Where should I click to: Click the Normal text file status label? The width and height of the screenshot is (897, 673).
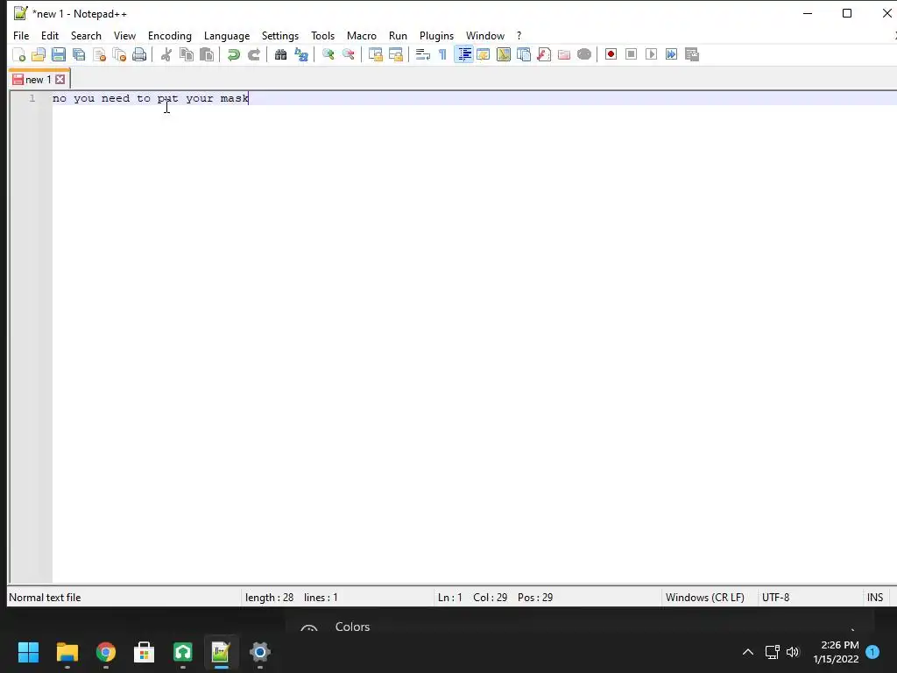[46, 598]
